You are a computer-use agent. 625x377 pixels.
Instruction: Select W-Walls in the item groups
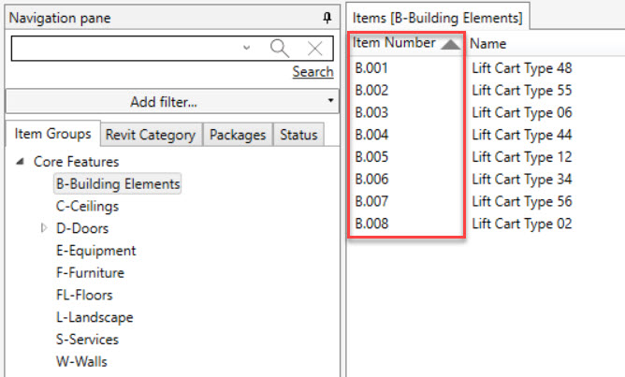coord(81,362)
